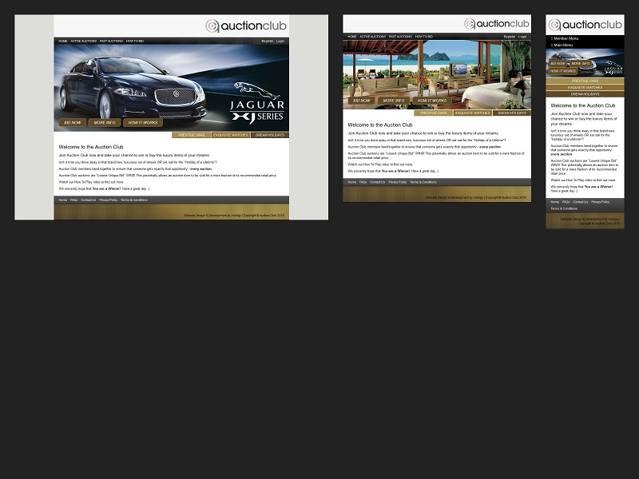Click the Auction Club logo in the left desktop mockup
639x479 pixels.
(246, 26)
